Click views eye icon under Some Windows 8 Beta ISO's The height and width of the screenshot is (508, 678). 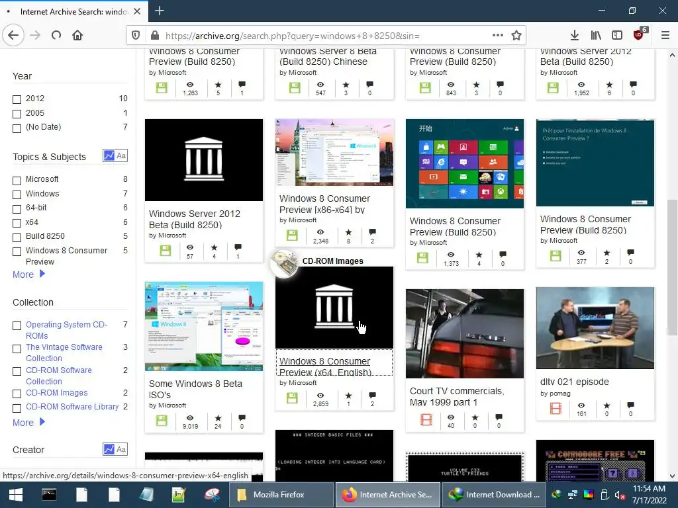[190, 418]
